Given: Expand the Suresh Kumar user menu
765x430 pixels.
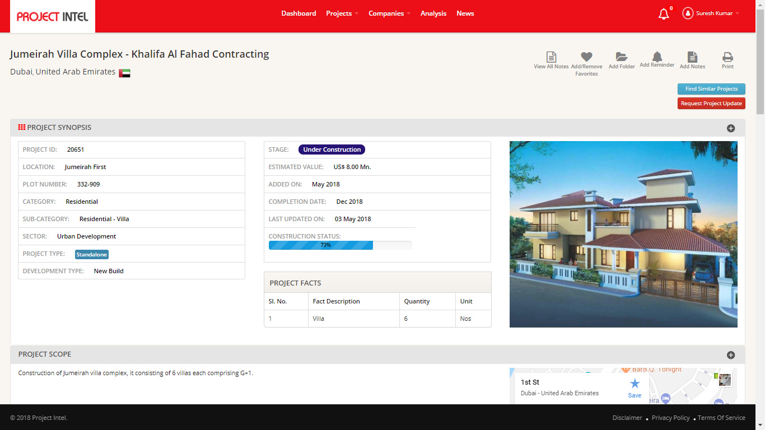Looking at the screenshot, I should [711, 13].
